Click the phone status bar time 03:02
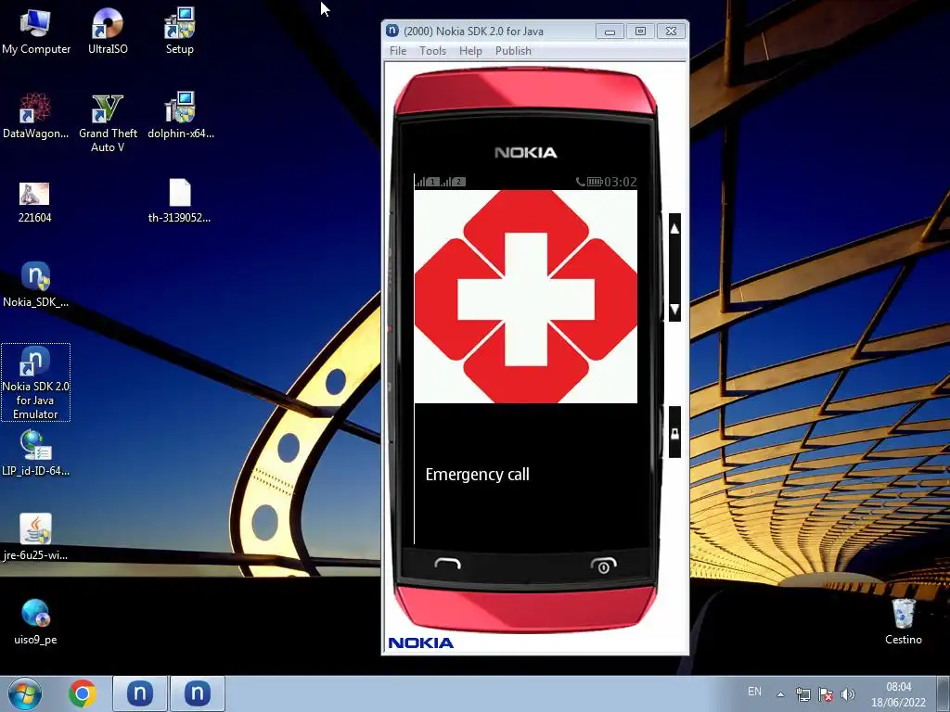950x712 pixels. 621,182
